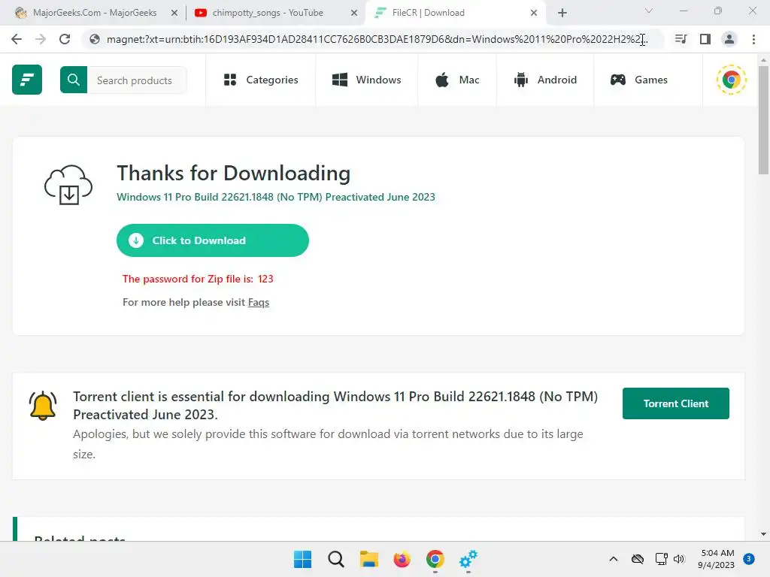Open the Windows Start menu
The image size is (770, 577).
[302, 559]
